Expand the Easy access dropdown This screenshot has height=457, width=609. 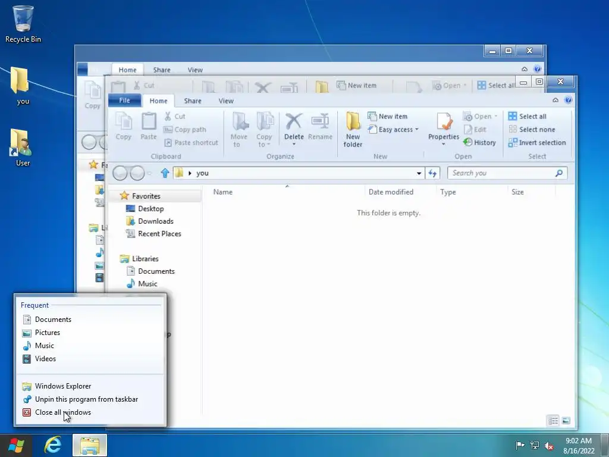tap(394, 129)
